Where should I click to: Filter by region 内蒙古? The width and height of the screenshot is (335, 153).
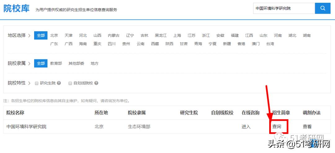click(x=114, y=35)
